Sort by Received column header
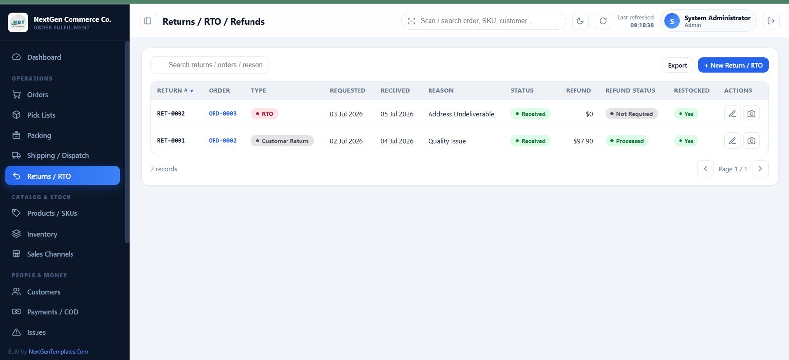Image resolution: width=789 pixels, height=360 pixels. (395, 90)
